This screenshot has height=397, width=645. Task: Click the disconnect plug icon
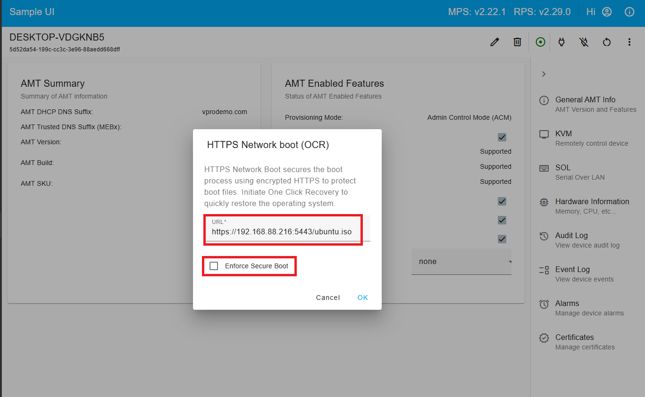(x=584, y=42)
